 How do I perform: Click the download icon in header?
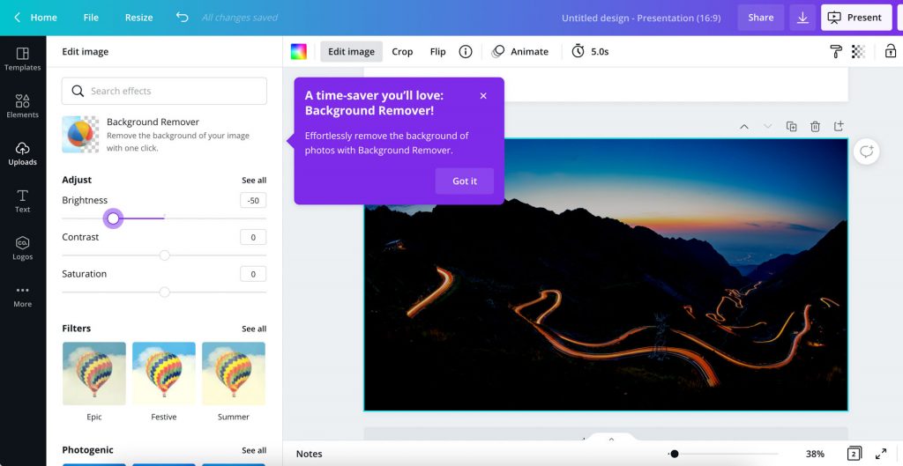802,18
